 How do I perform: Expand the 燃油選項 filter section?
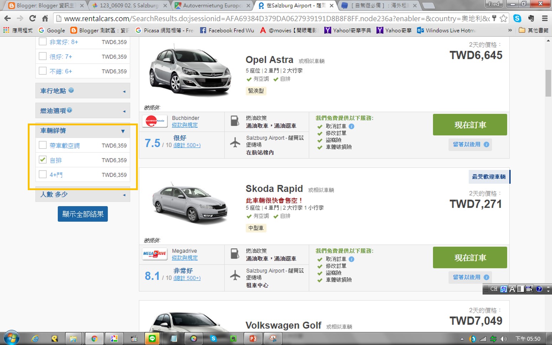(x=83, y=111)
